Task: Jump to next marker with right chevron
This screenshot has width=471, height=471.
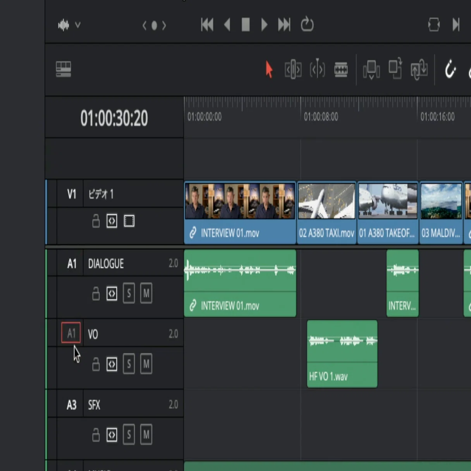Action: click(x=164, y=26)
